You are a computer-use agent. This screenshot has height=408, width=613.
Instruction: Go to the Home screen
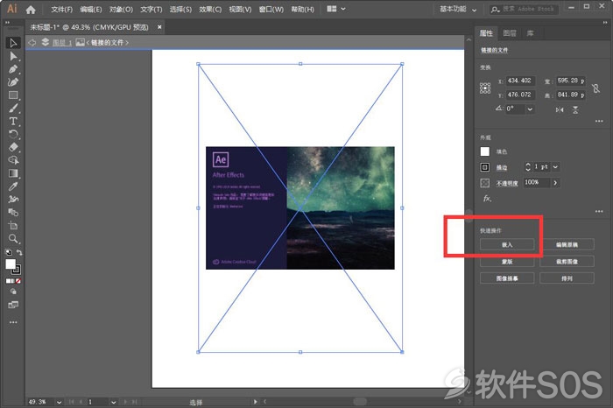pos(31,10)
